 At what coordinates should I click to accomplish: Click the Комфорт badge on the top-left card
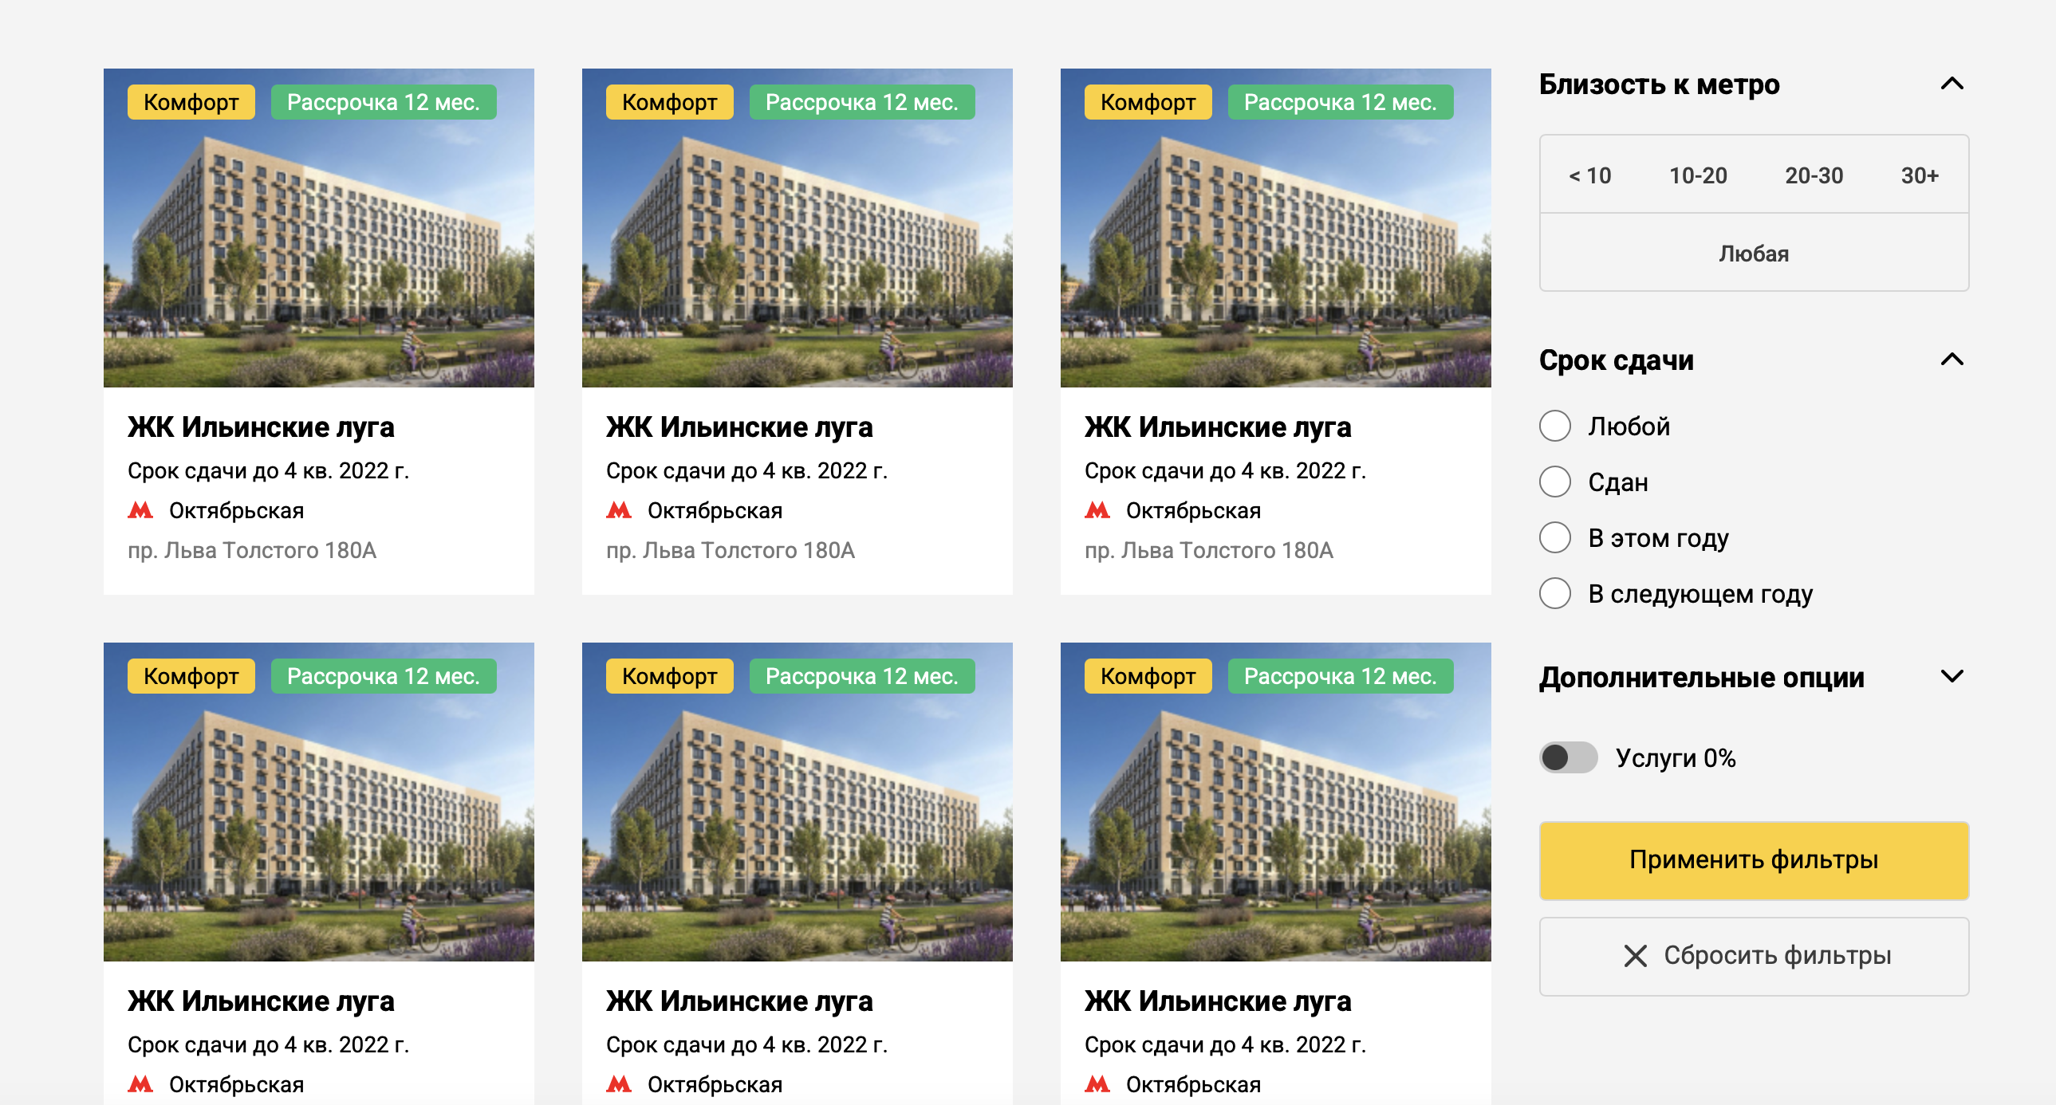[191, 102]
